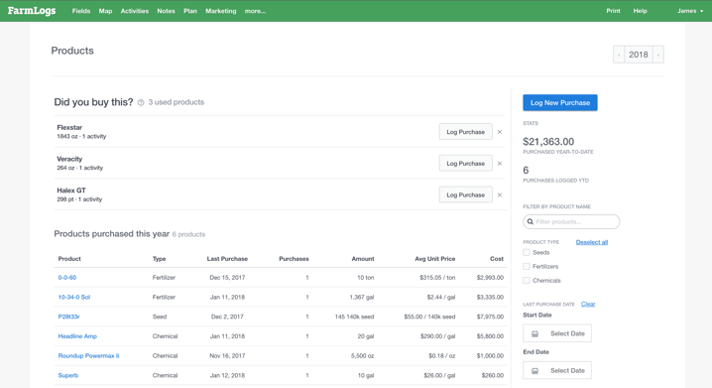712x388 pixels.
Task: Open the Marketing navigation item
Action: (x=221, y=11)
